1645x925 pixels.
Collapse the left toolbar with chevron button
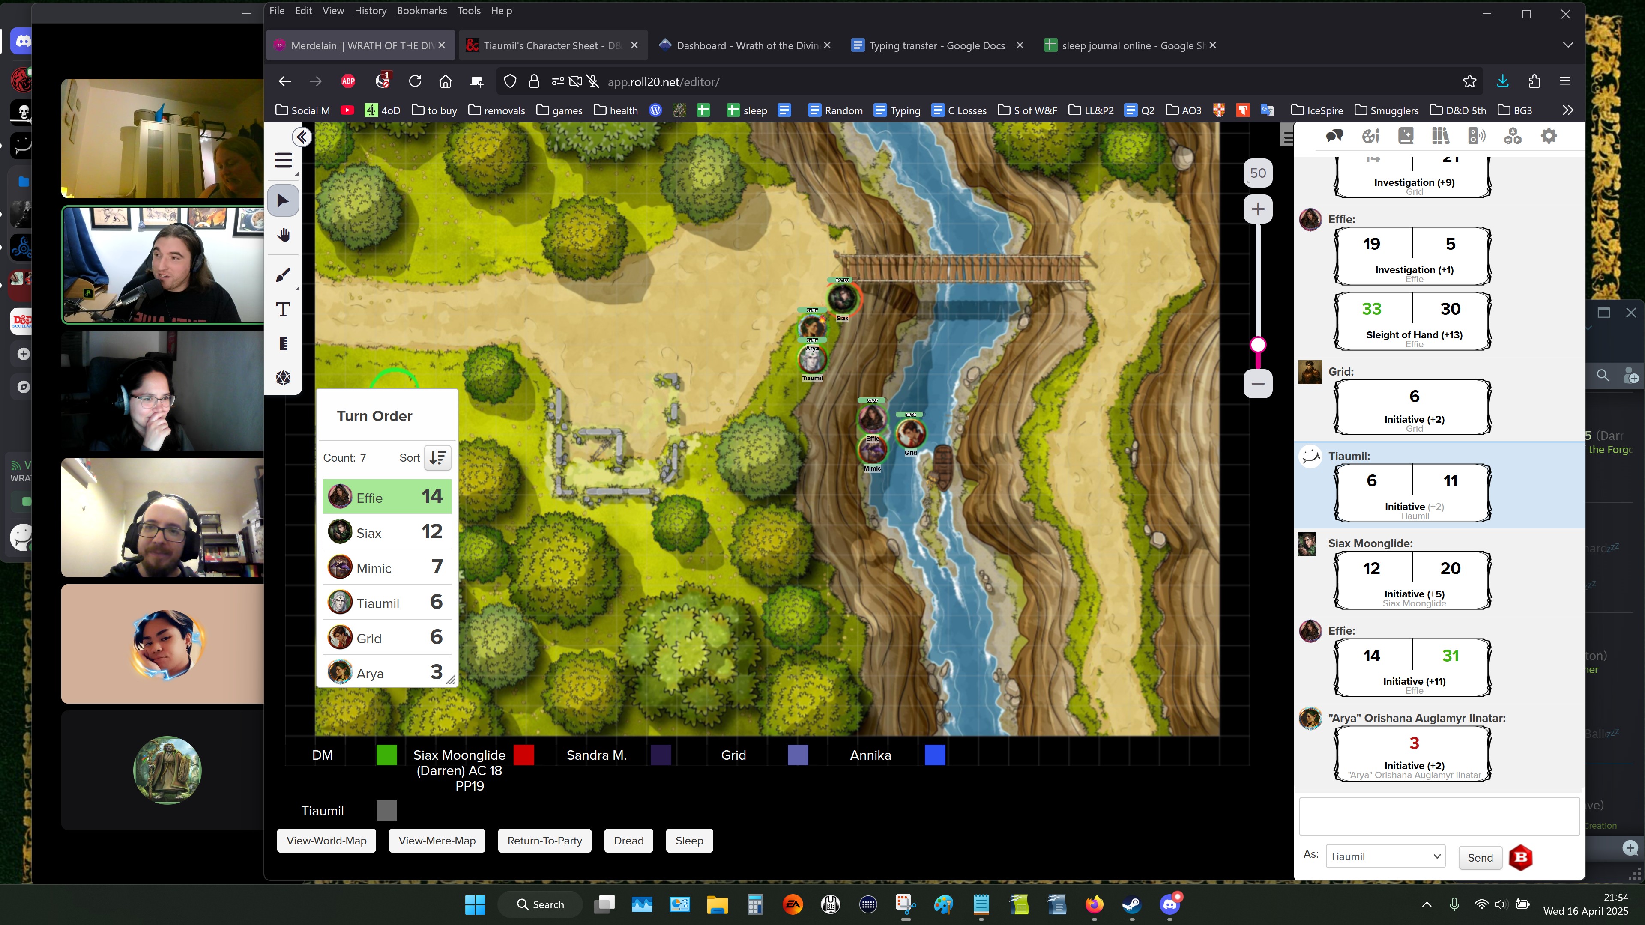tap(302, 137)
